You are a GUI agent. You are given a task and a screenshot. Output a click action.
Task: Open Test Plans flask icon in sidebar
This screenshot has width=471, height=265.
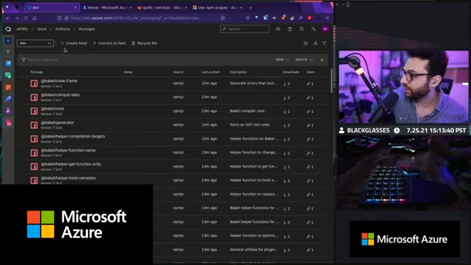pos(8,110)
